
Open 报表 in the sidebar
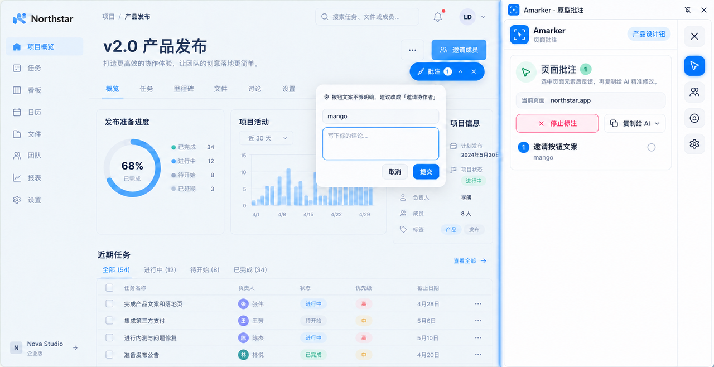point(45,178)
